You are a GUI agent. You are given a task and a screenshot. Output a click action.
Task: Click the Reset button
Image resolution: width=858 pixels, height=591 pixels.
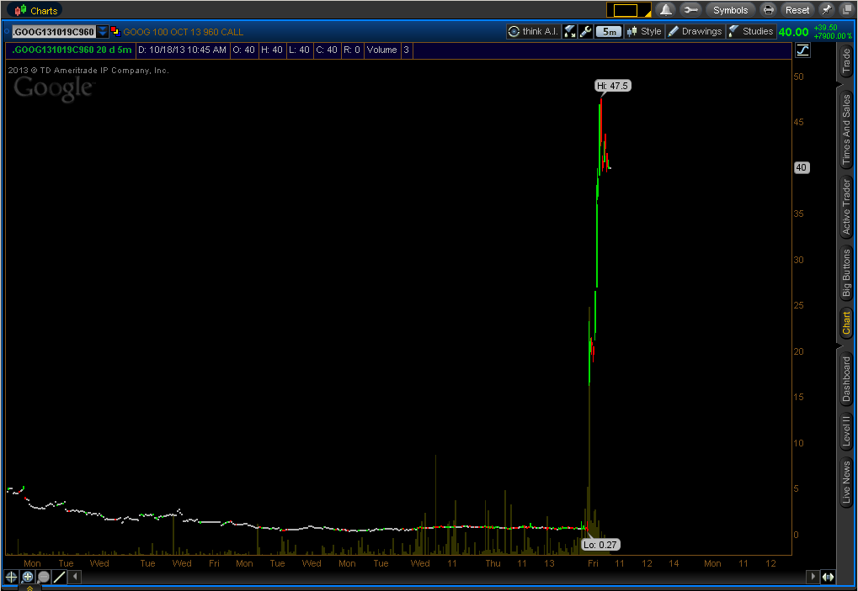[797, 10]
